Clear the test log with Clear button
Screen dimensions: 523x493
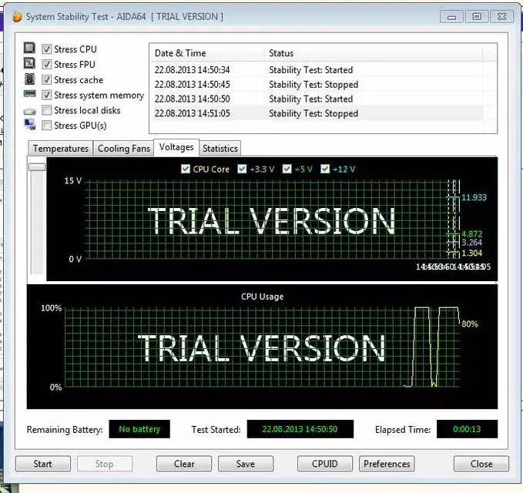(x=184, y=464)
